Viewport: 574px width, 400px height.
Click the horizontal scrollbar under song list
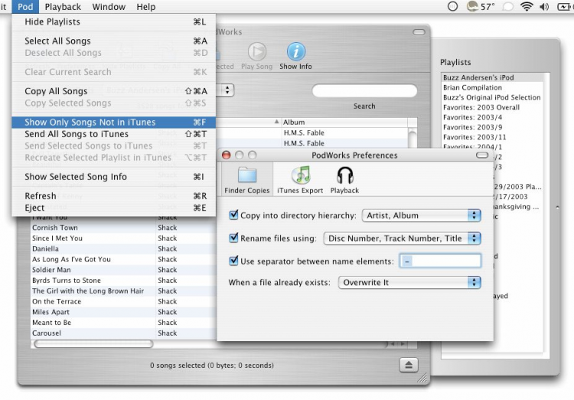click(x=93, y=344)
